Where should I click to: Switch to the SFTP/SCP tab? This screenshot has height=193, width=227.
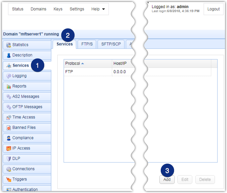pos(111,44)
